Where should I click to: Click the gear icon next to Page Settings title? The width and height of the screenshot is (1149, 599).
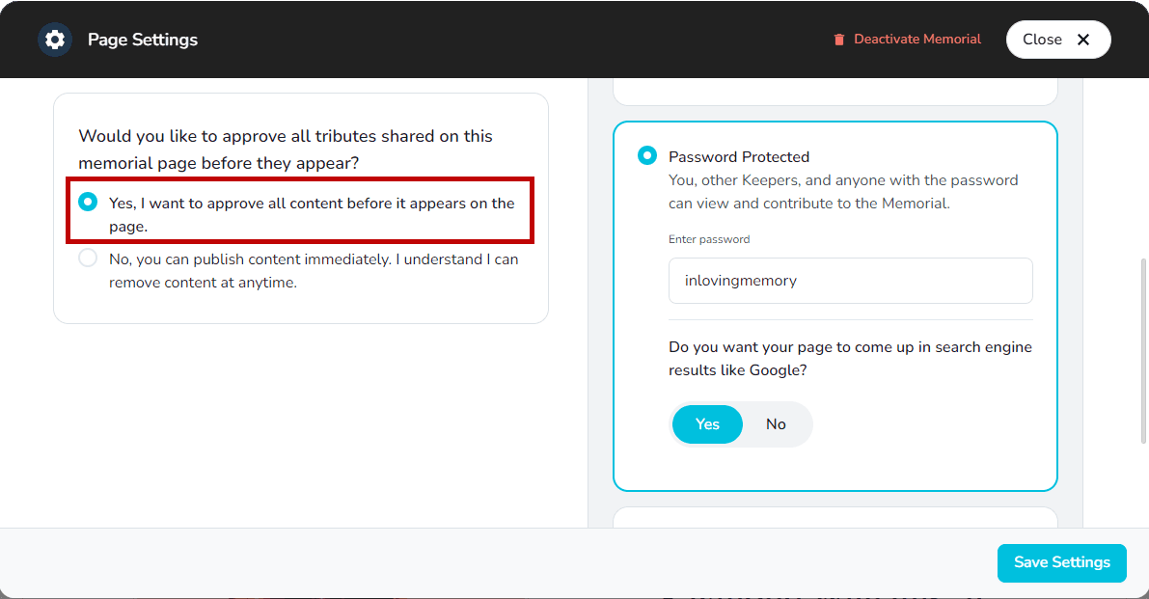tap(55, 40)
